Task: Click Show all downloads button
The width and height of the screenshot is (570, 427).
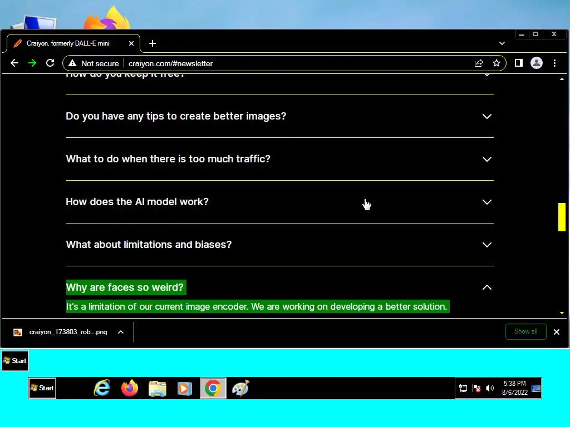Action: tap(525, 332)
